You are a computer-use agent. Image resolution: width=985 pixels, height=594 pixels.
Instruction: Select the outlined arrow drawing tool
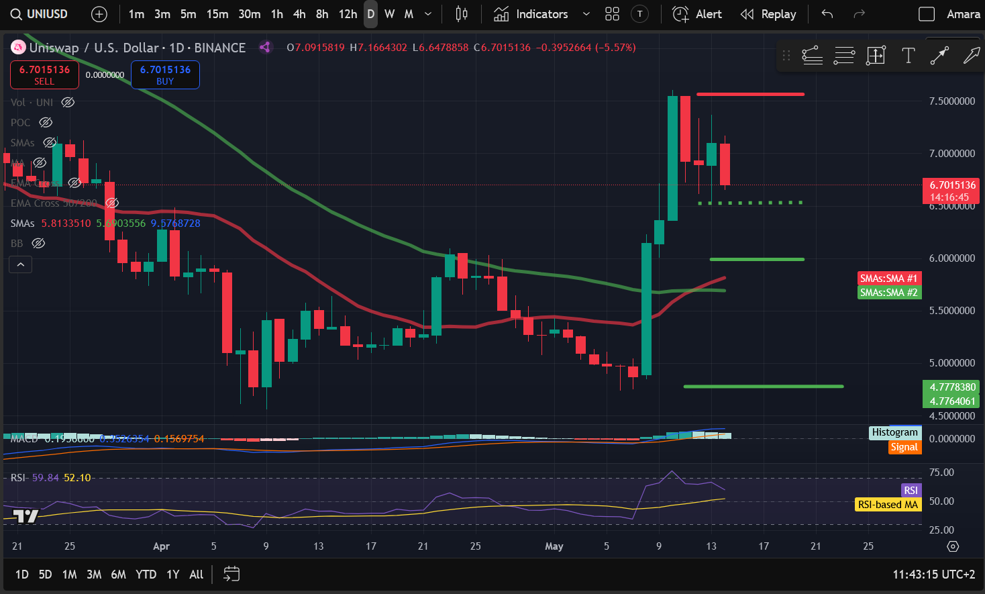click(x=971, y=56)
